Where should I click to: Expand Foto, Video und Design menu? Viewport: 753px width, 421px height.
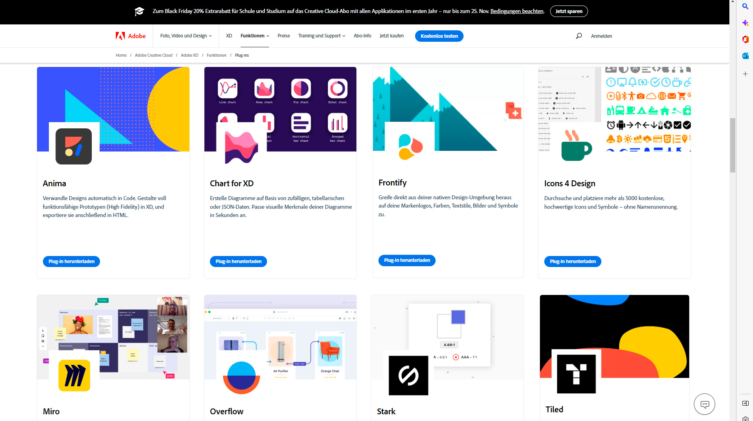[186, 36]
